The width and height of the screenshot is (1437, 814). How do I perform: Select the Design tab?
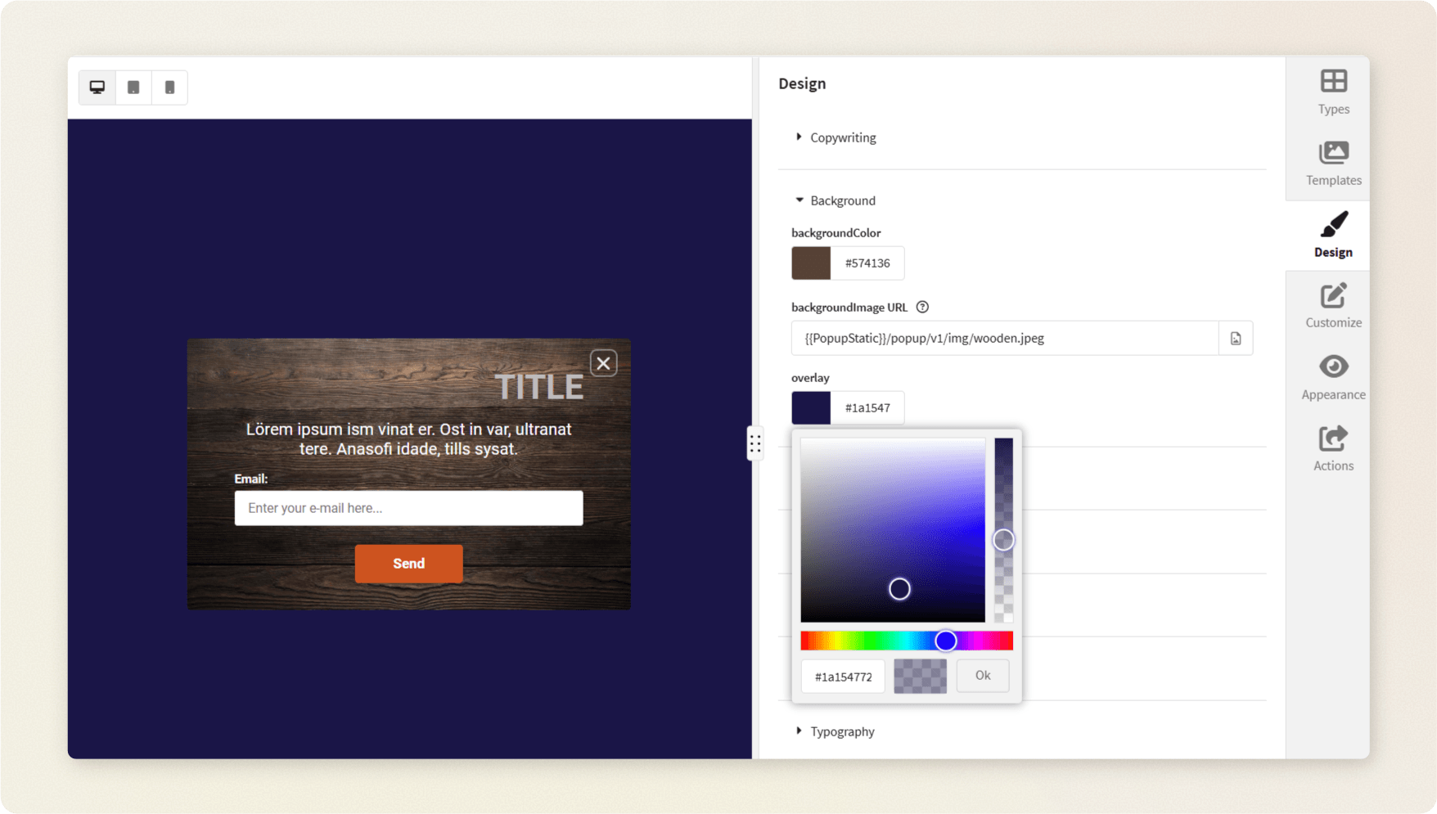tap(1332, 236)
